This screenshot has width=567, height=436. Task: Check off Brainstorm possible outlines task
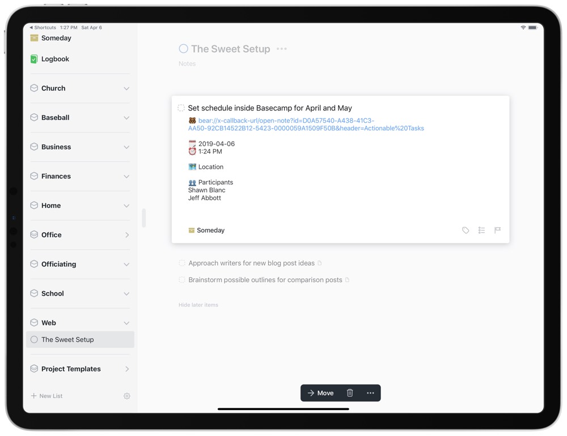point(182,280)
